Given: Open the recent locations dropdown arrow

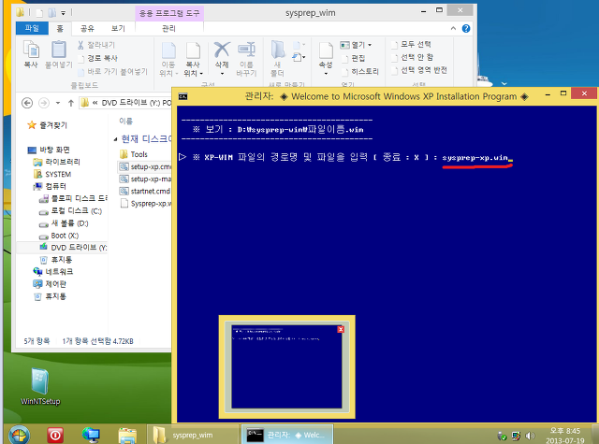Looking at the screenshot, I should (x=58, y=103).
